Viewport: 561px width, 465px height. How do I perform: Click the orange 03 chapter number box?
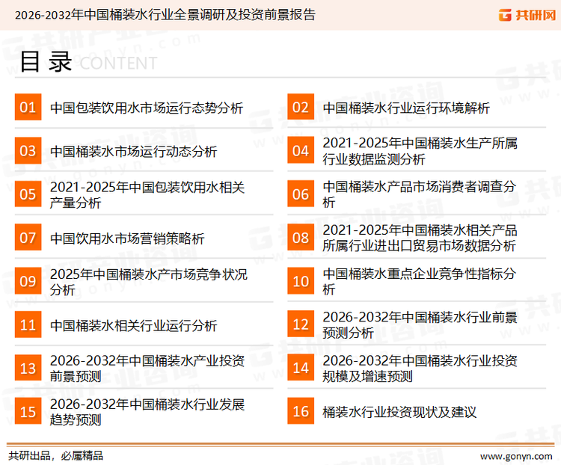click(x=28, y=150)
